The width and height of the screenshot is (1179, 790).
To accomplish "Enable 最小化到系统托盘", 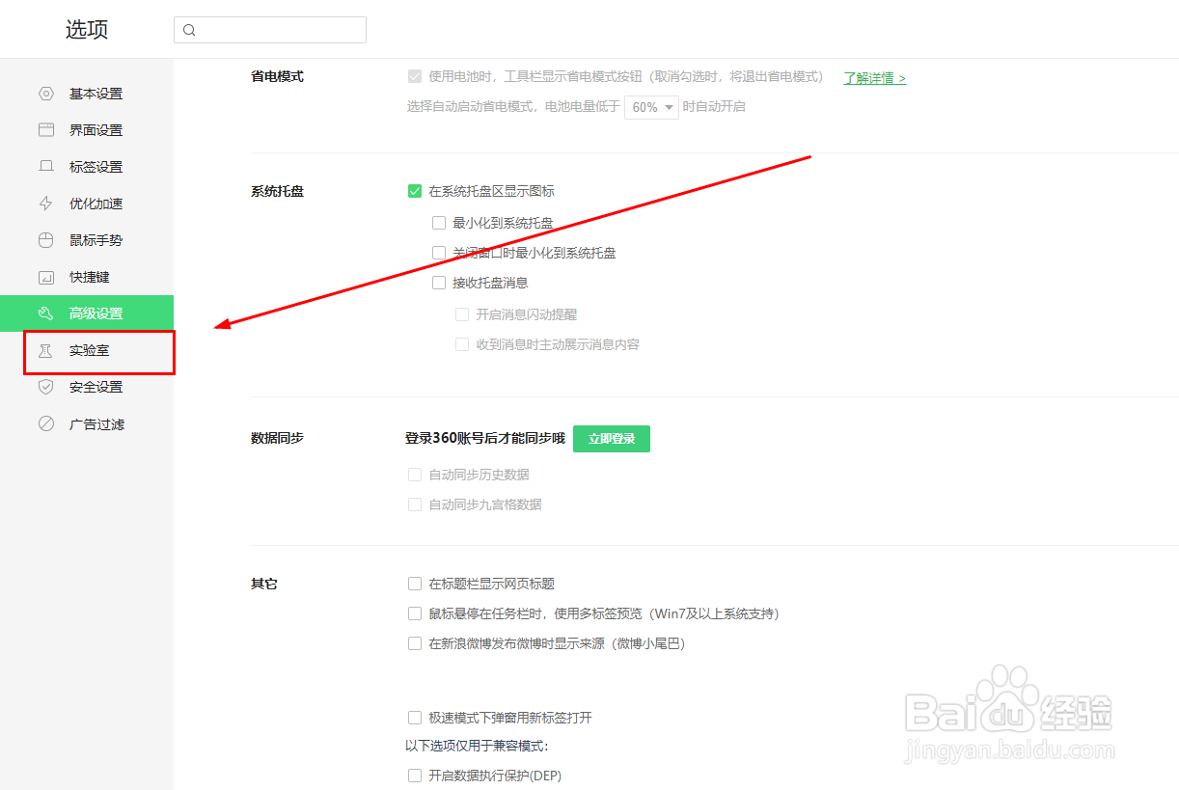I will click(439, 223).
